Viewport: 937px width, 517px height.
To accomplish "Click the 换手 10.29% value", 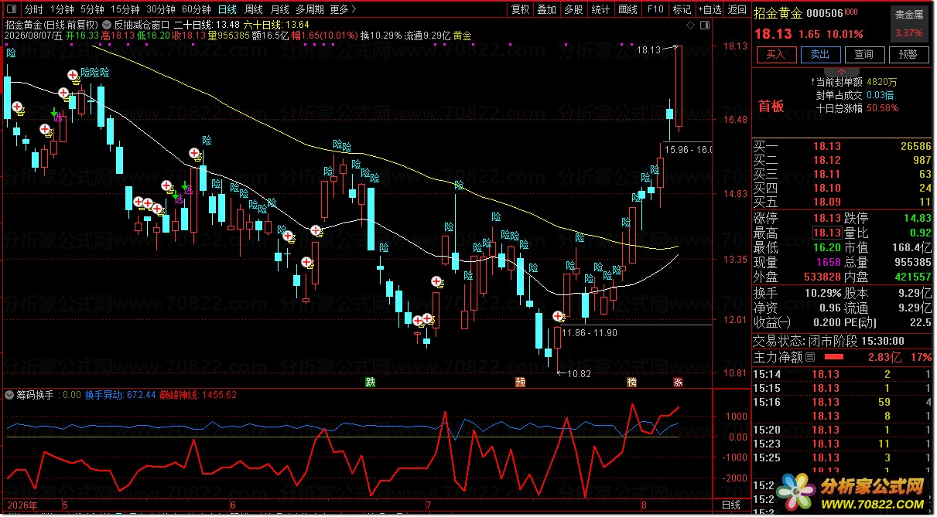I will coord(824,294).
